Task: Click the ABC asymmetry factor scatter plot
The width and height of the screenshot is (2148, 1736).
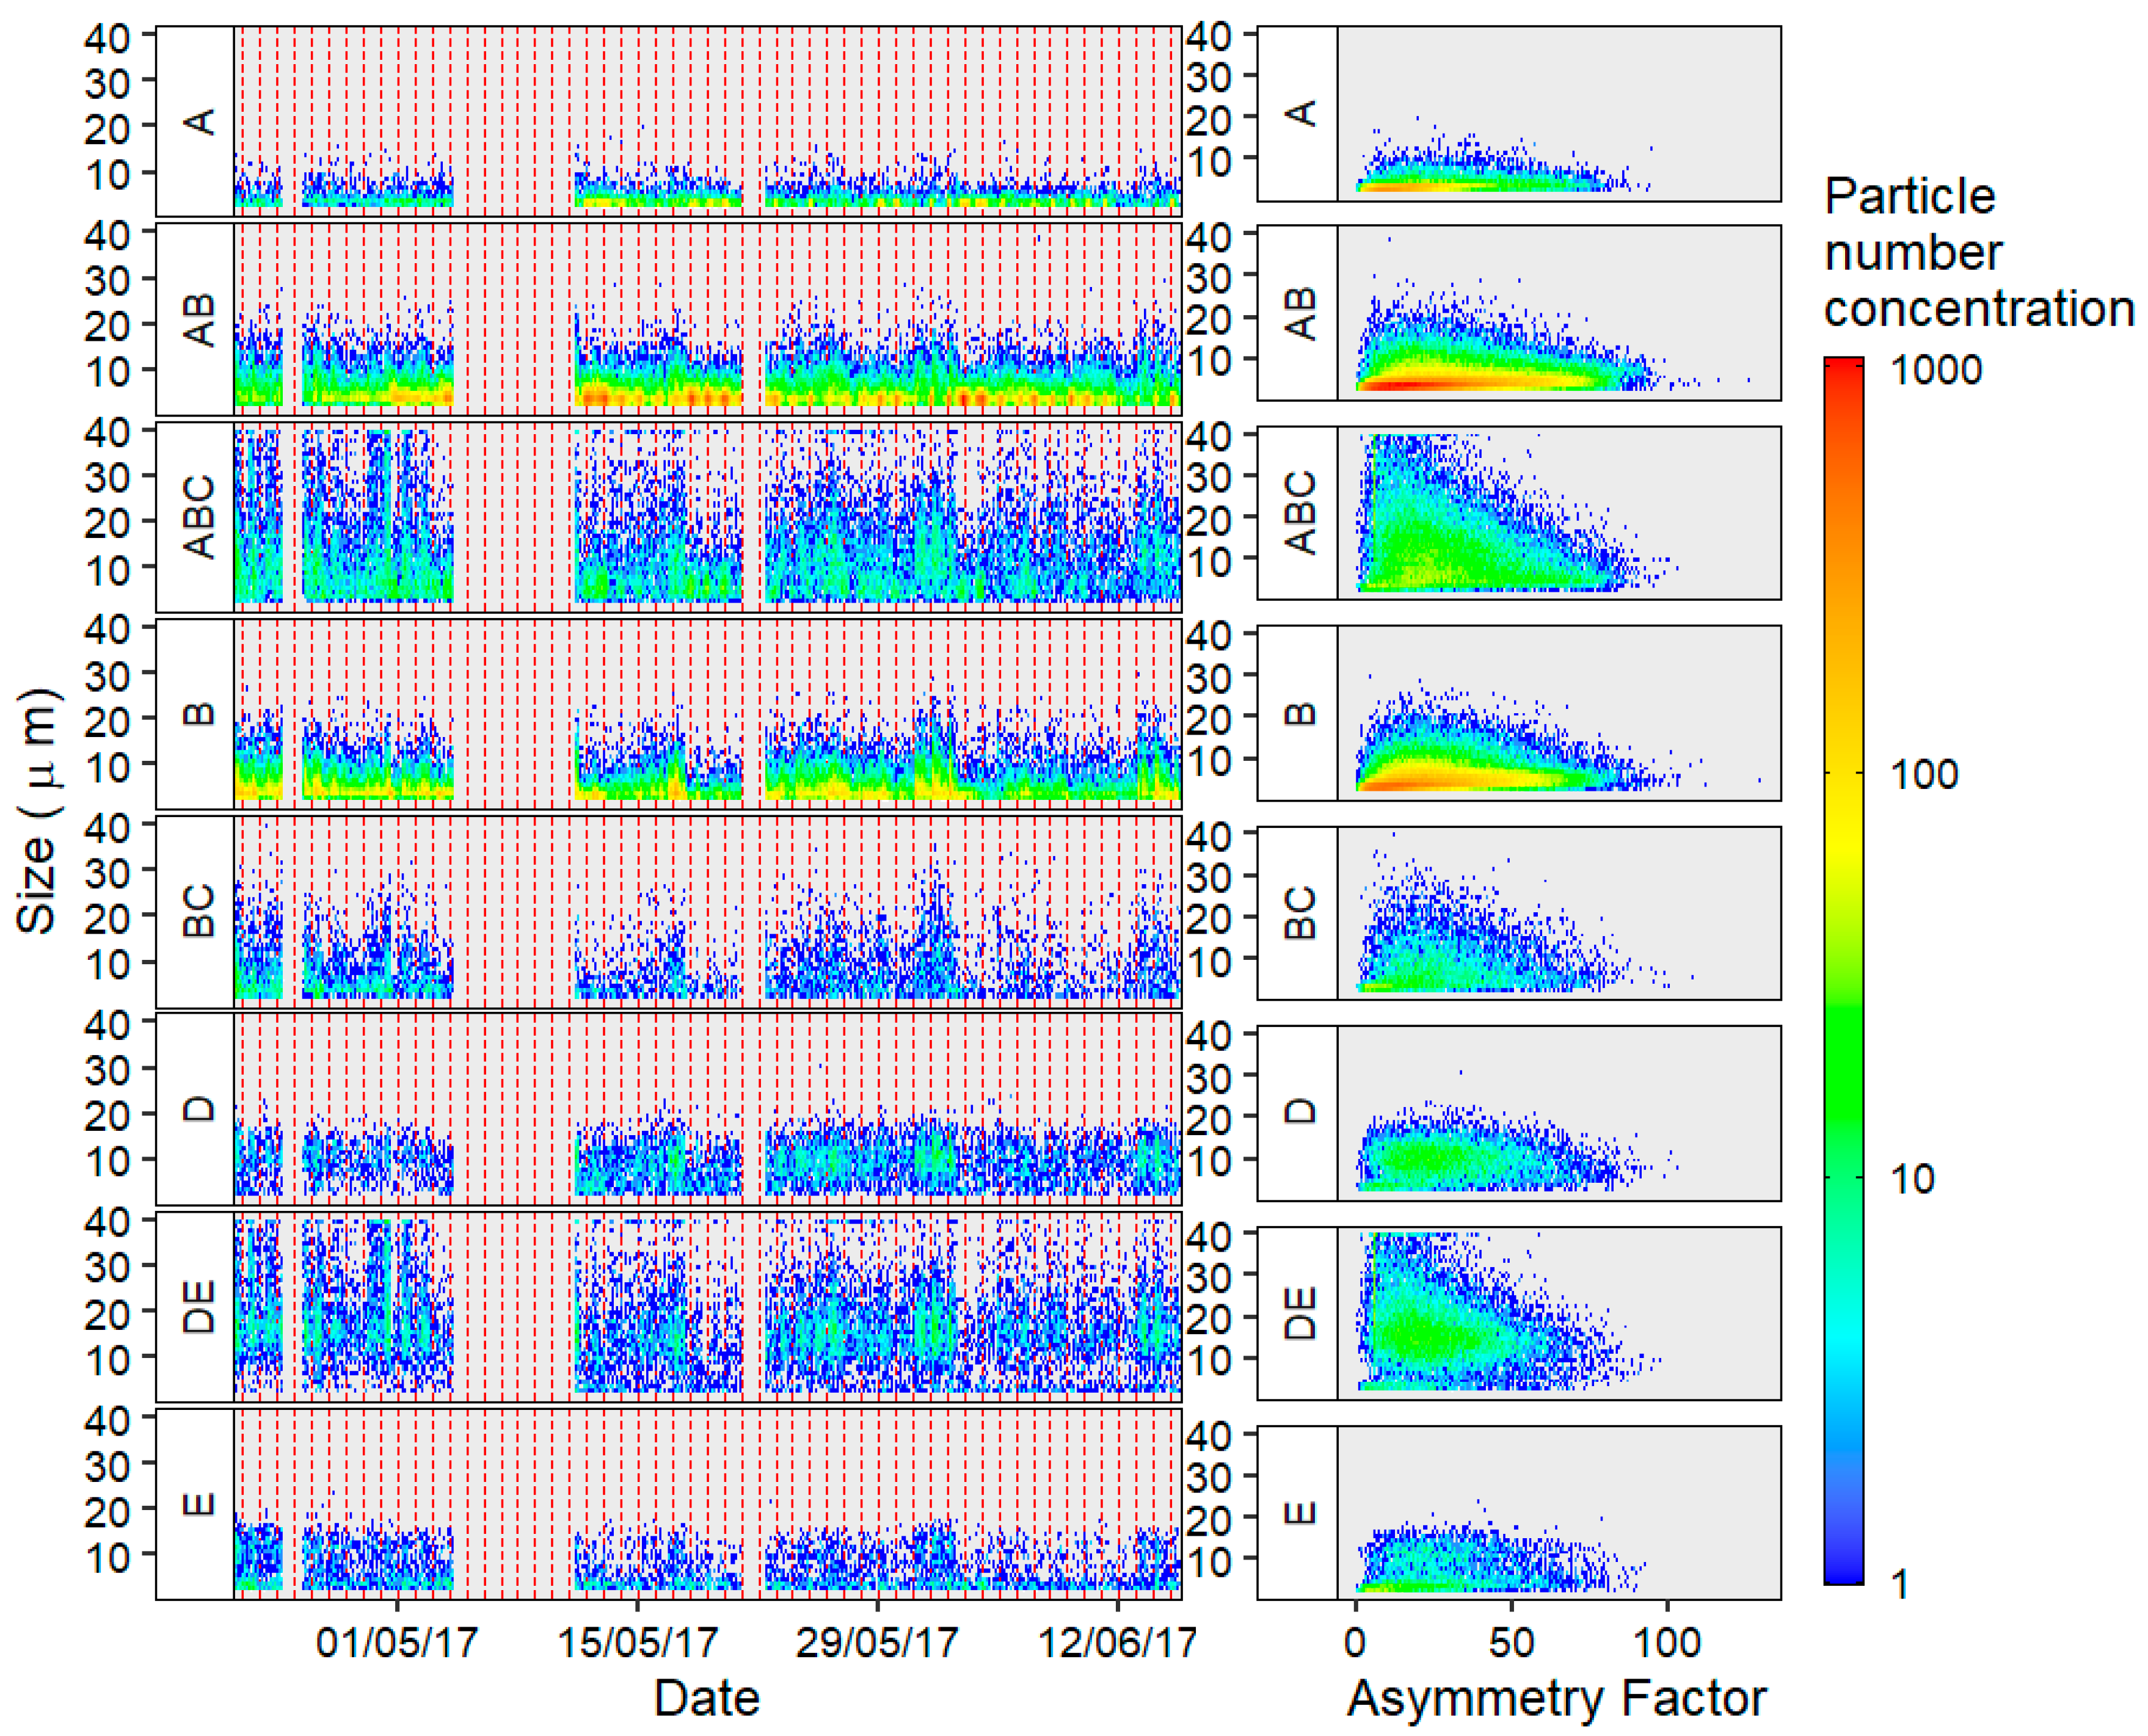Action: tap(1559, 513)
